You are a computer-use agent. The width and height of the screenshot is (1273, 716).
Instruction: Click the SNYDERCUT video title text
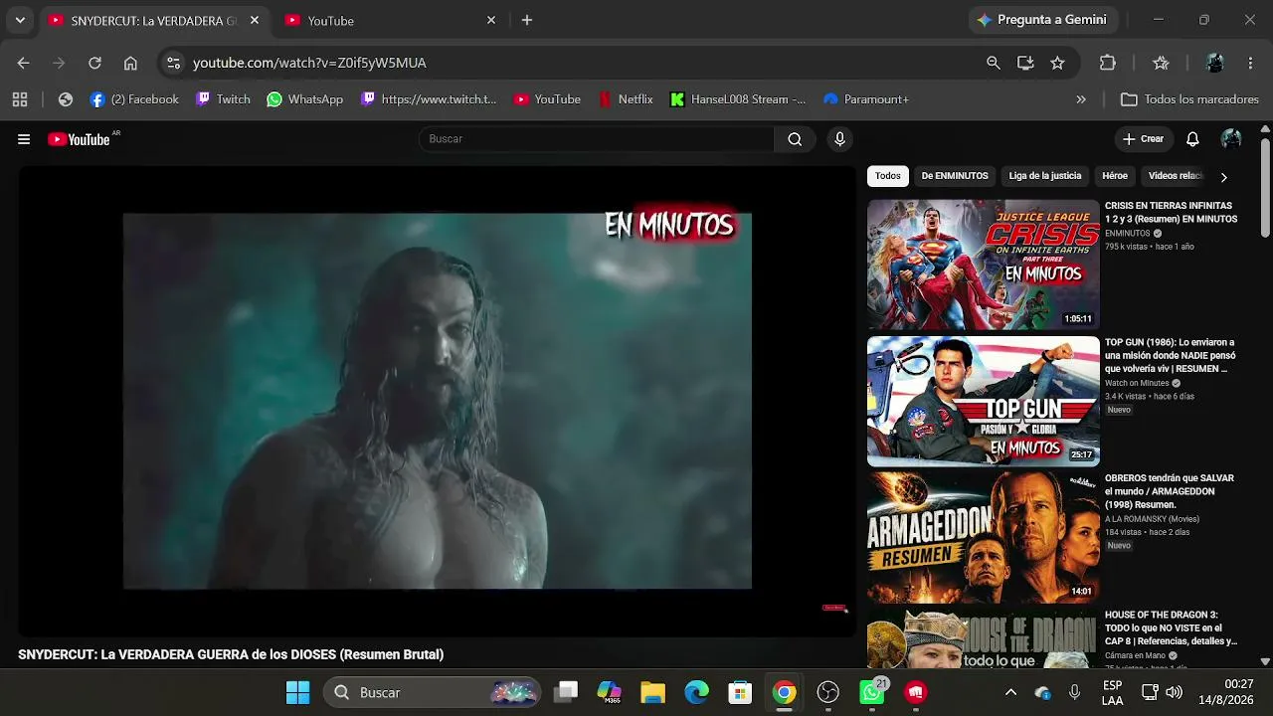(231, 654)
